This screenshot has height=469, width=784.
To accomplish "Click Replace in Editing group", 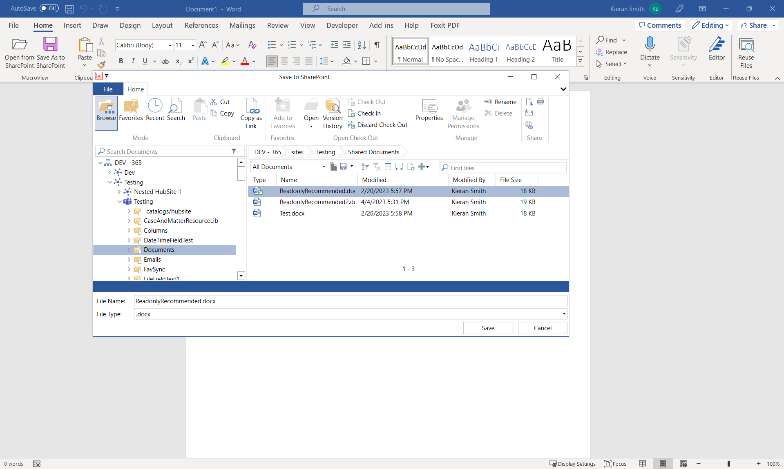I will [x=611, y=52].
